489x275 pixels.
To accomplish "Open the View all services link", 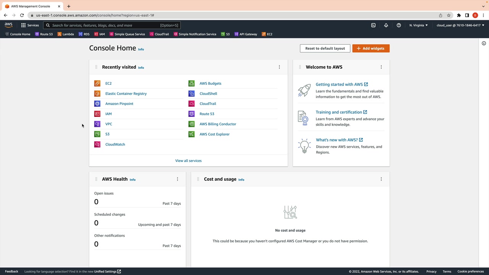I will (x=188, y=161).
